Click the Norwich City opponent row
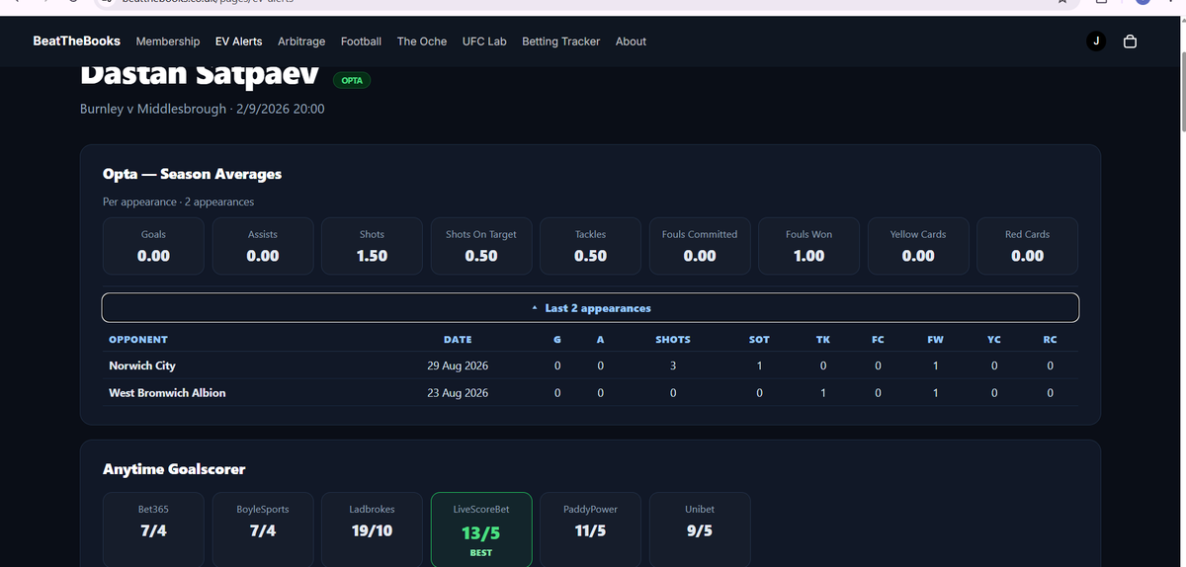Image resolution: width=1186 pixels, height=567 pixels. [590, 365]
